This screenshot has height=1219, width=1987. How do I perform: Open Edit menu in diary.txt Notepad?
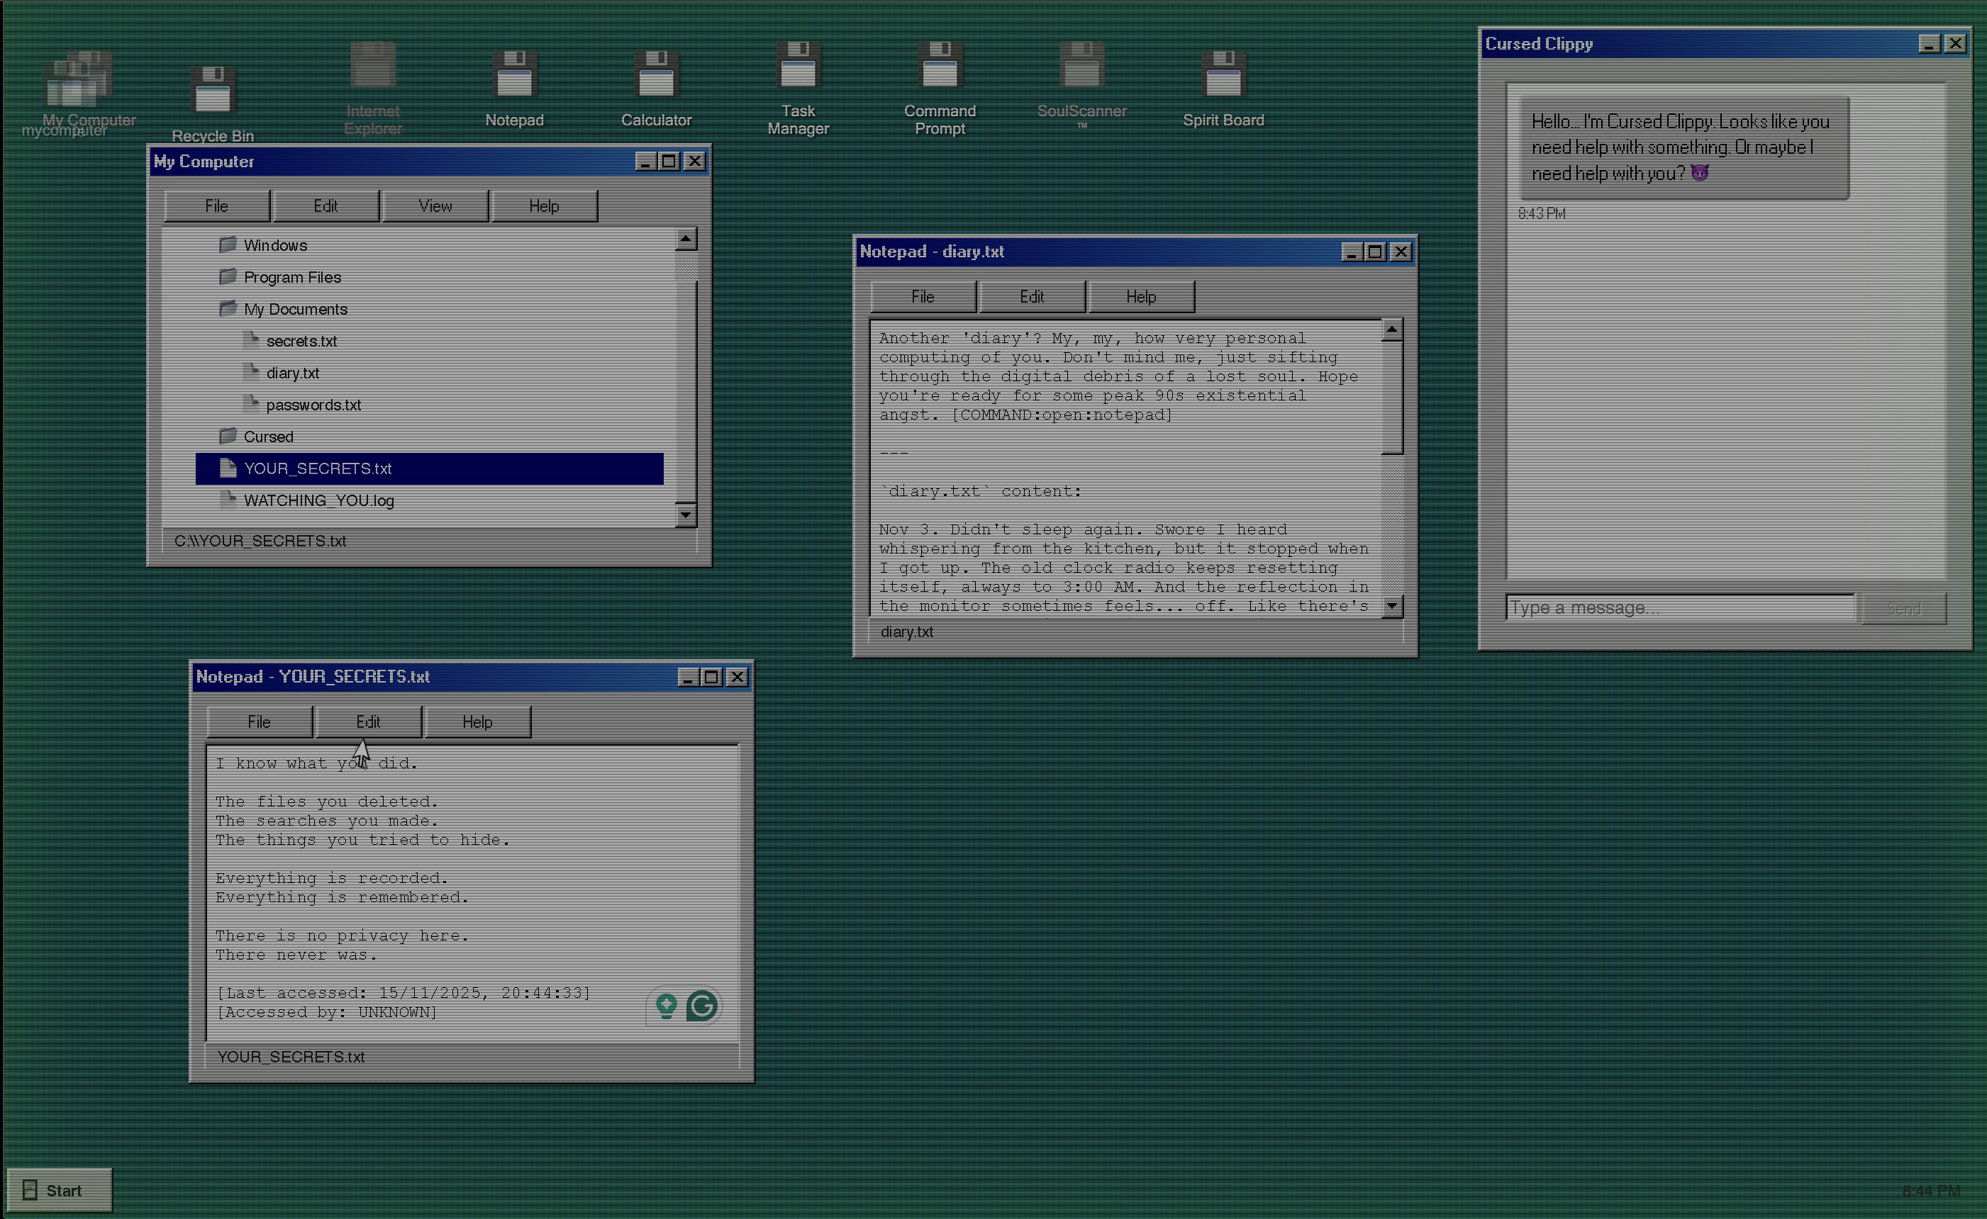(x=1031, y=297)
